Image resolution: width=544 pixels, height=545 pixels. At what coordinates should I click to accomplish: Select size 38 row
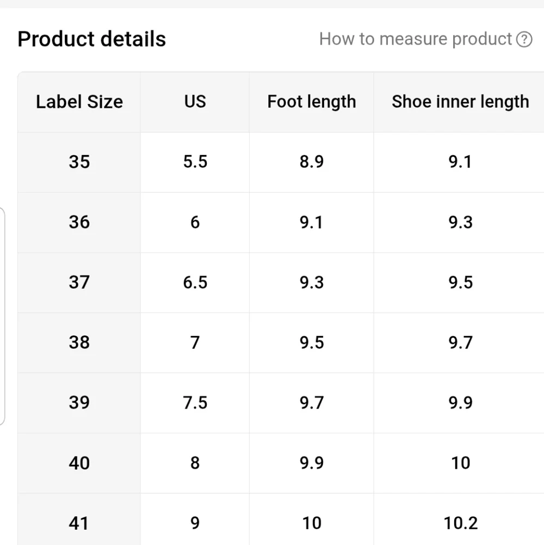pos(79,342)
